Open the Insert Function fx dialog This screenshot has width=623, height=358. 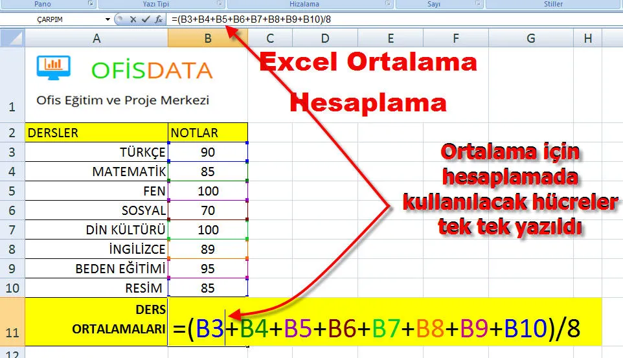click(159, 19)
